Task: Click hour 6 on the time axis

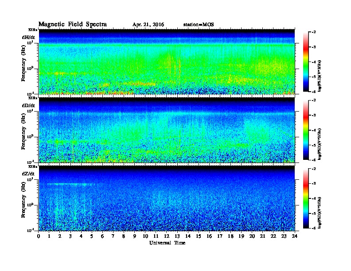Action: pyautogui.click(x=102, y=236)
